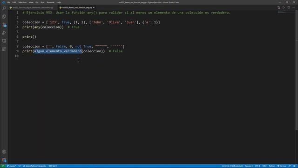
Task: Click the vertical editor scrollbar
Action: coord(297,70)
